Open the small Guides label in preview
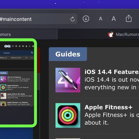 3,73
